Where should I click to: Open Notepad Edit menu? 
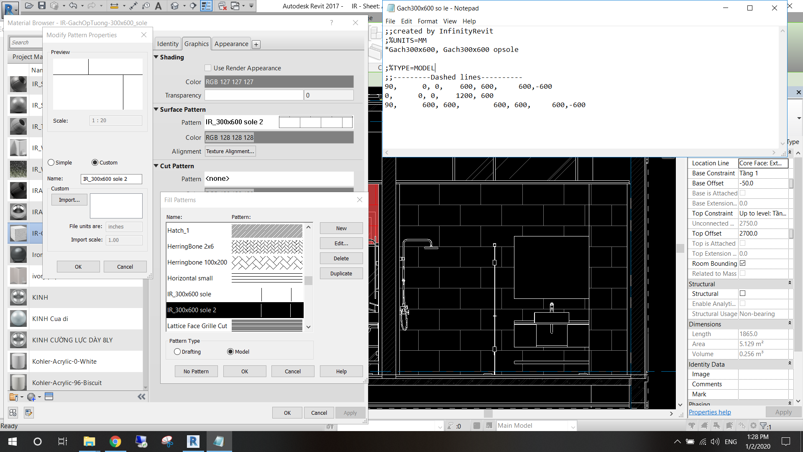(406, 21)
